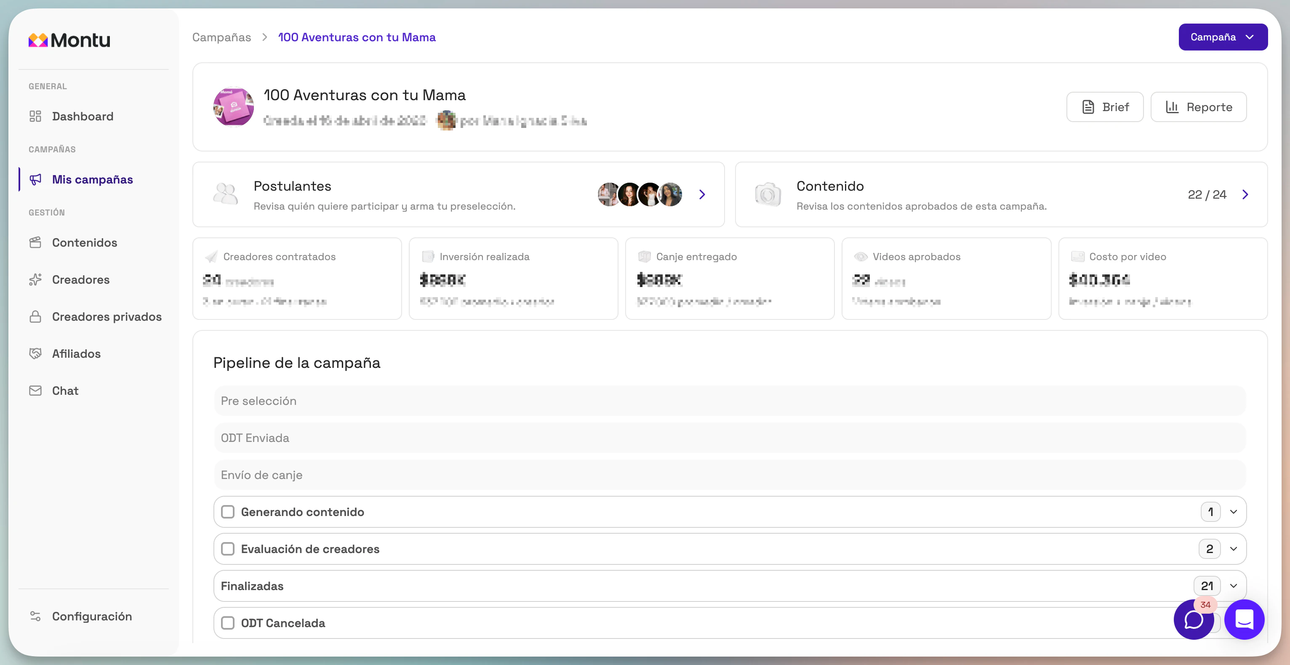Open the Campaña dropdown button
Viewport: 1290px width, 665px height.
[x=1223, y=37]
